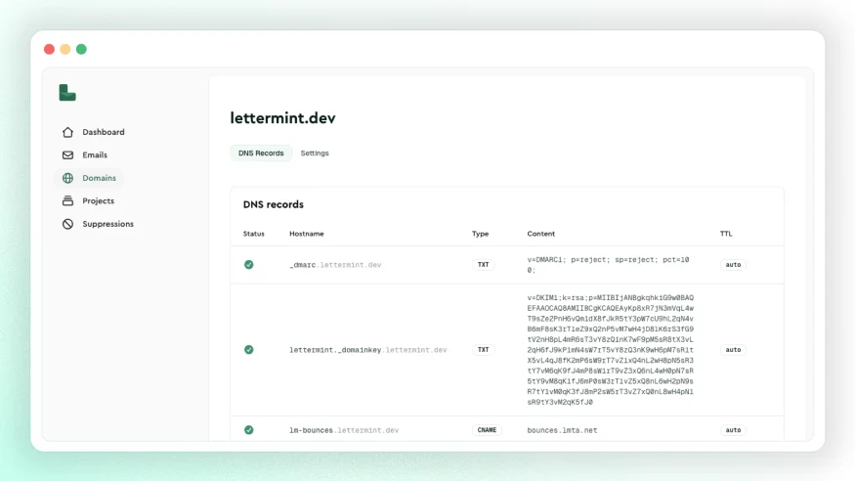The height and width of the screenshot is (481, 855).
Task: Click the Hostname column header
Action: click(x=307, y=234)
